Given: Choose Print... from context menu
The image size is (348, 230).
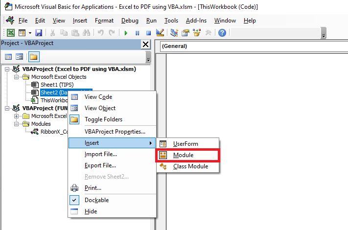Looking at the screenshot, I should (112, 188).
